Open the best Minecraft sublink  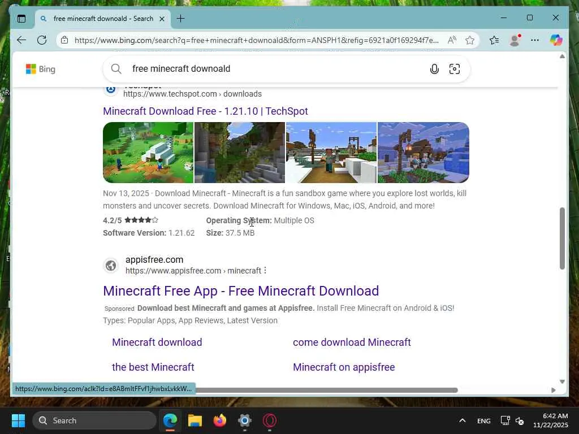pyautogui.click(x=153, y=367)
